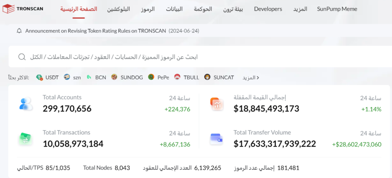This screenshot has width=392, height=178.
Task: Click the Total Accounts label
Action: pos(62,97)
